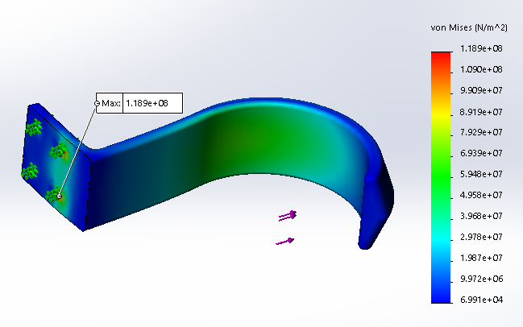Click legend value 6.939e+07
Viewport: 523px width, 327px height.
click(x=481, y=153)
